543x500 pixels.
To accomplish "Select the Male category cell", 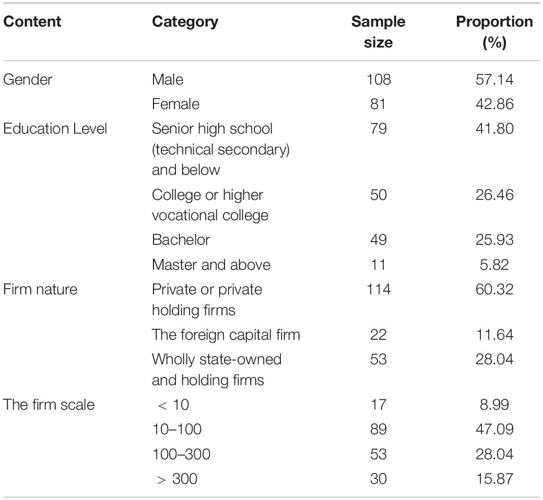I will click(x=168, y=80).
